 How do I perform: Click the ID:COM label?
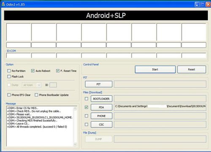[x=11, y=51]
